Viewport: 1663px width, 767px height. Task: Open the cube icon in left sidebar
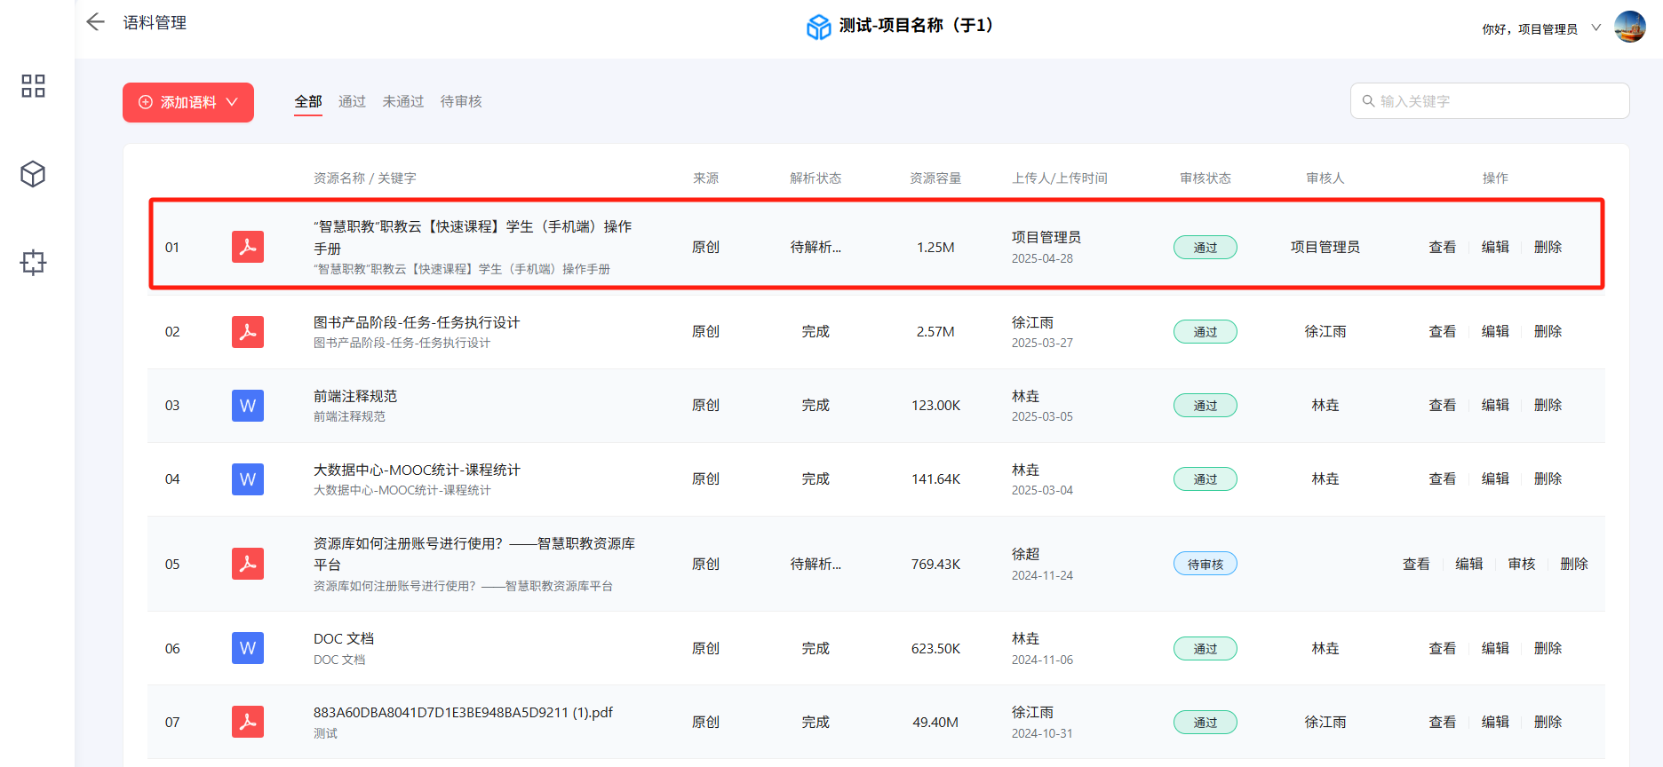pos(33,174)
